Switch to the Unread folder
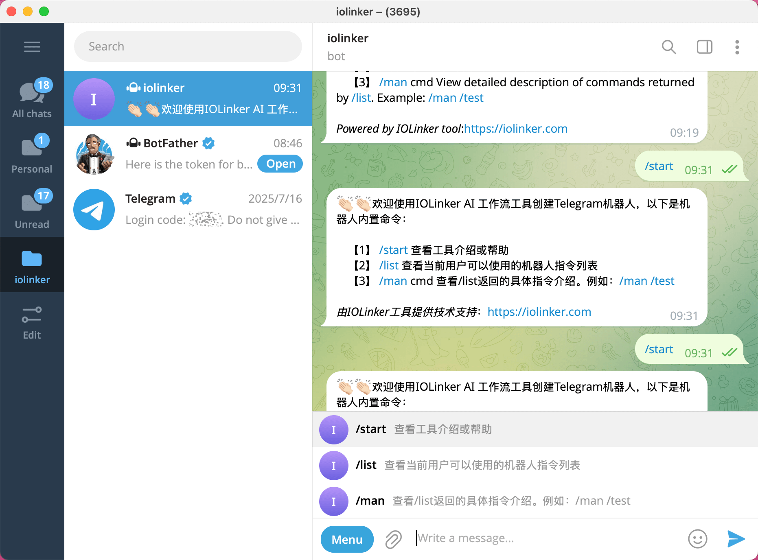This screenshot has width=758, height=560. 32,209
